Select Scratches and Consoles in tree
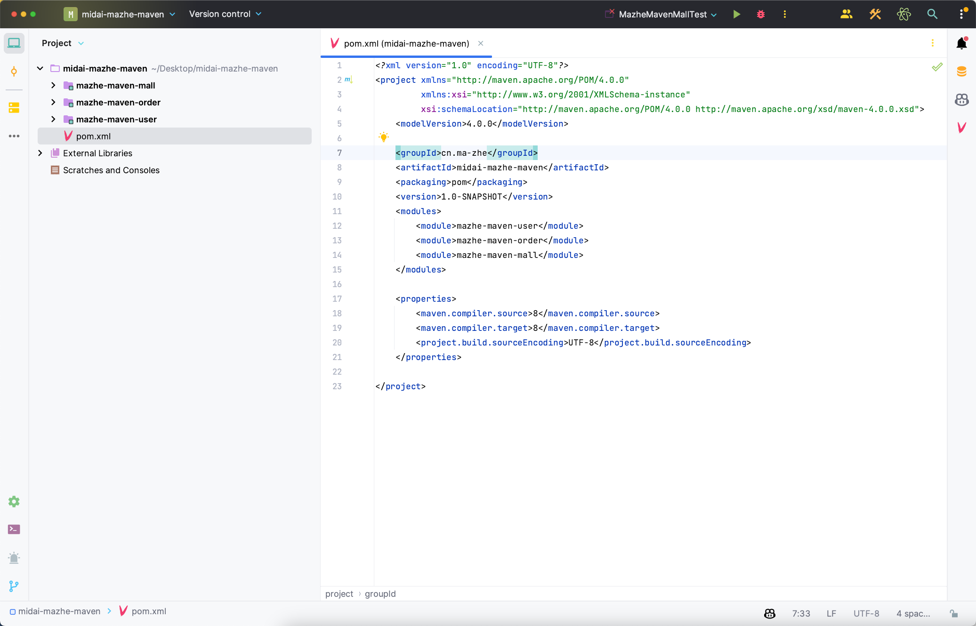 coord(111,170)
